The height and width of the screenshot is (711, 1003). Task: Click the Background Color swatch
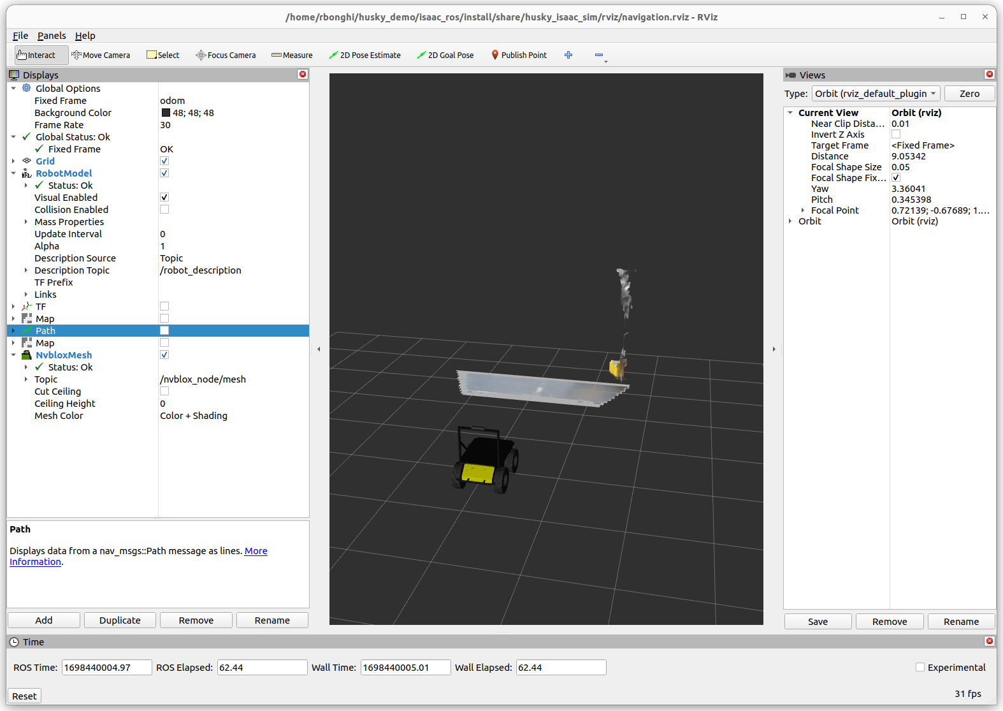point(166,113)
